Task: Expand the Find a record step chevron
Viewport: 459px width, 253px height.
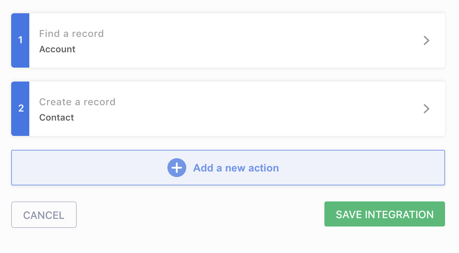Action: pos(426,40)
